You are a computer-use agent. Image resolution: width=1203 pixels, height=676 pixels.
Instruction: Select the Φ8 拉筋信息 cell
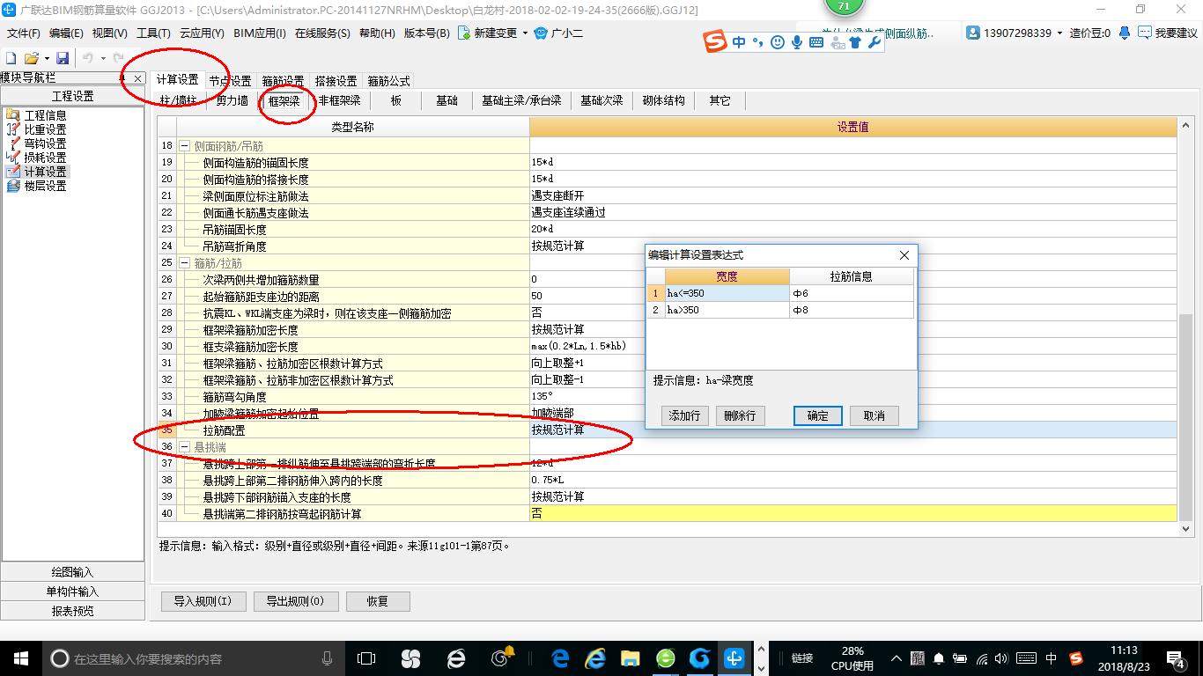(x=851, y=310)
